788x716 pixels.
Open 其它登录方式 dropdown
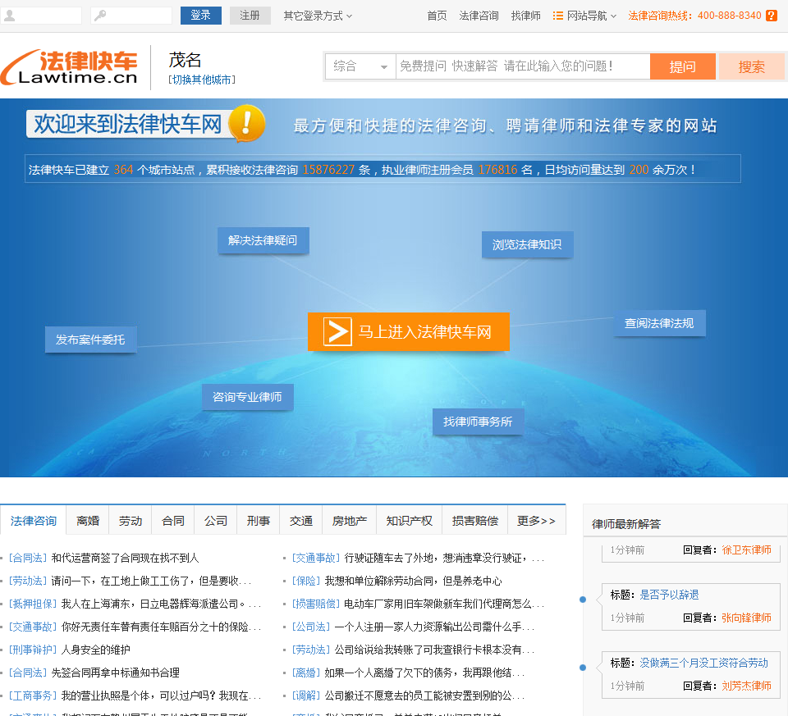point(318,16)
